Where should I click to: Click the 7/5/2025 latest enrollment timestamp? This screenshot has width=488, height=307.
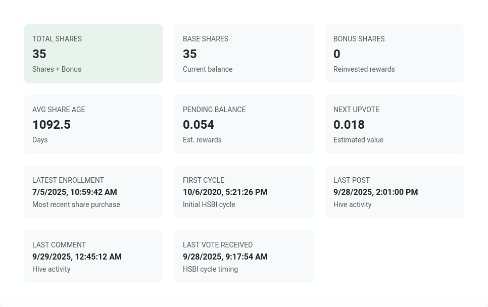point(75,192)
